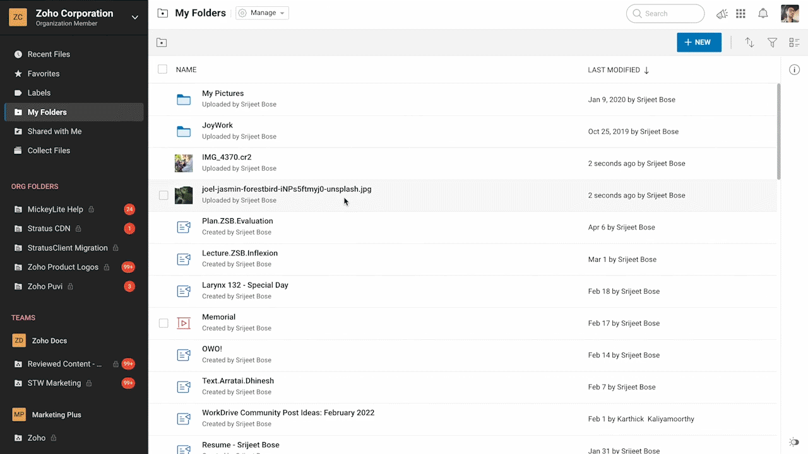Show the info details panel

click(795, 69)
